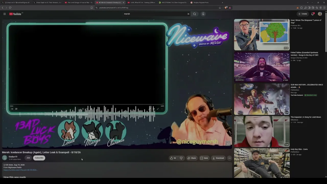
Task: Join the Stallyn19 channel membership
Action: (x=28, y=158)
